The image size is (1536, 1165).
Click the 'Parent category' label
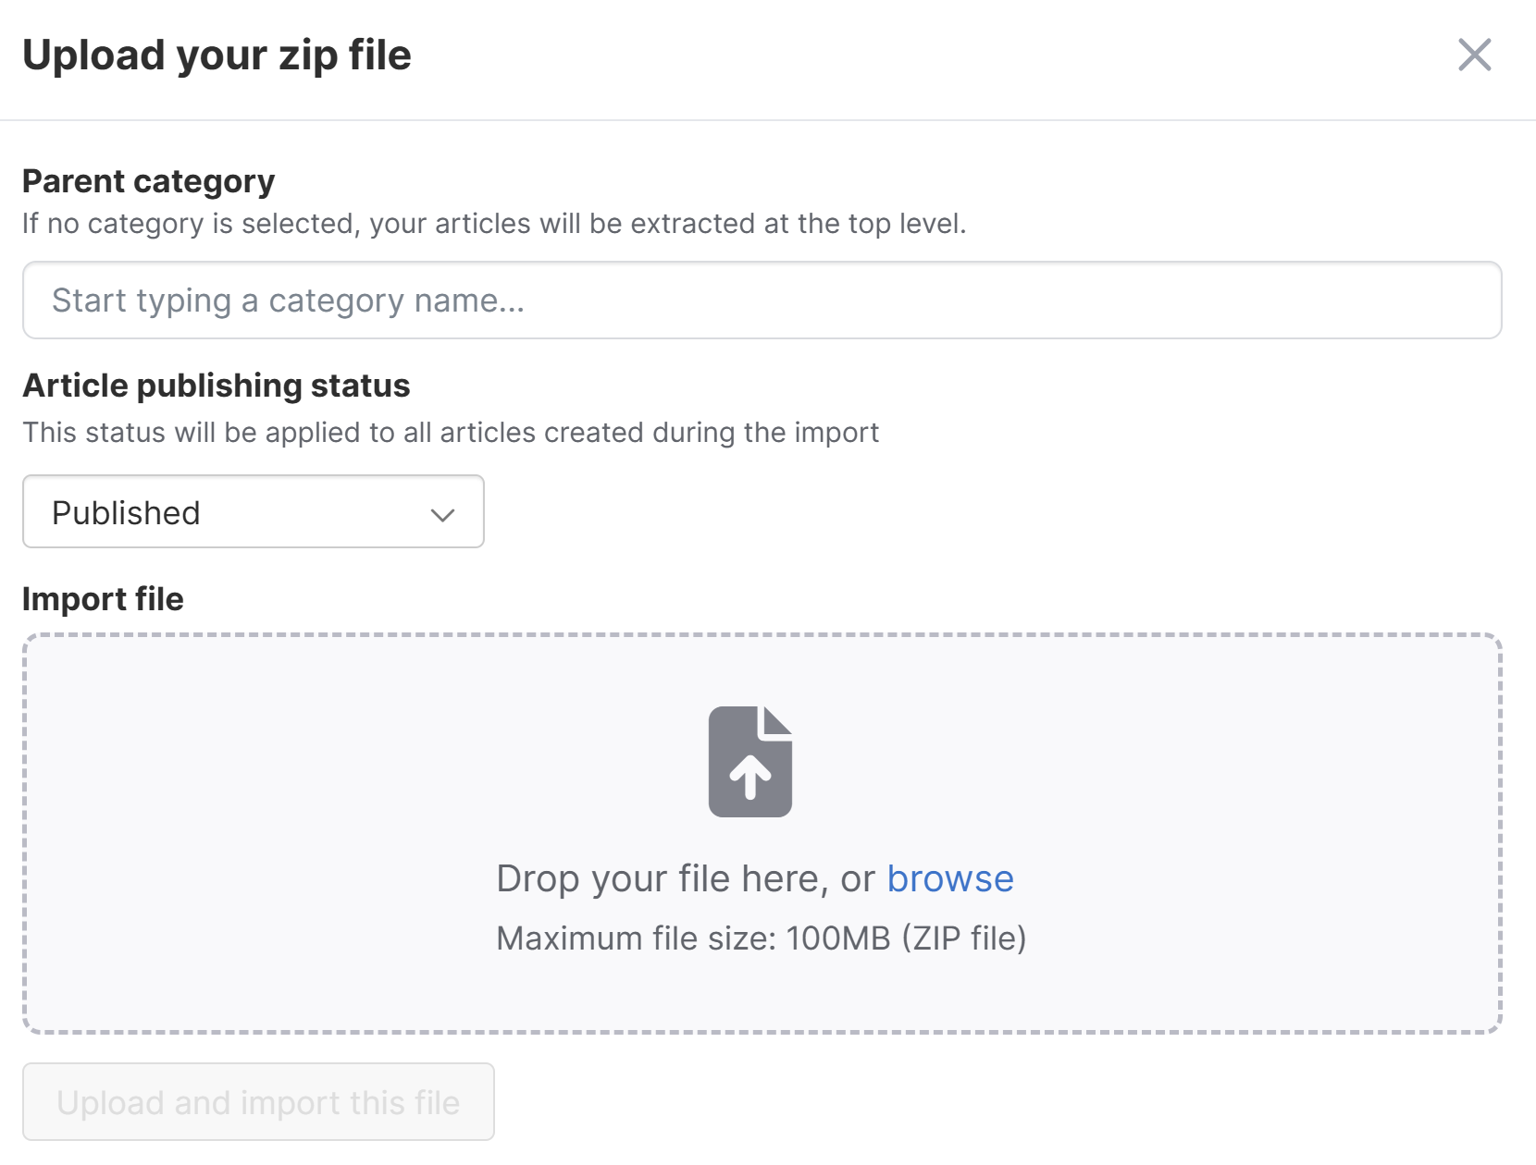[148, 181]
